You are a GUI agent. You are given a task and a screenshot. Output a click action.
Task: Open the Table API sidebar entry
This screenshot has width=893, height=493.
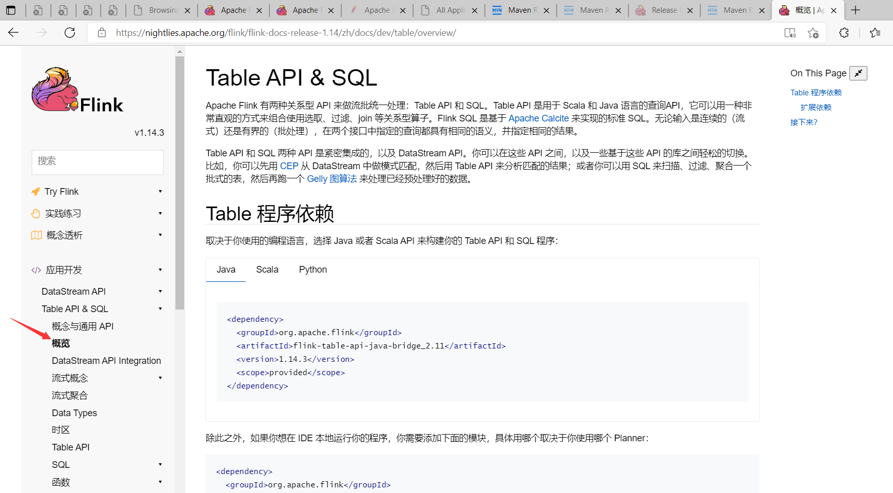[71, 447]
